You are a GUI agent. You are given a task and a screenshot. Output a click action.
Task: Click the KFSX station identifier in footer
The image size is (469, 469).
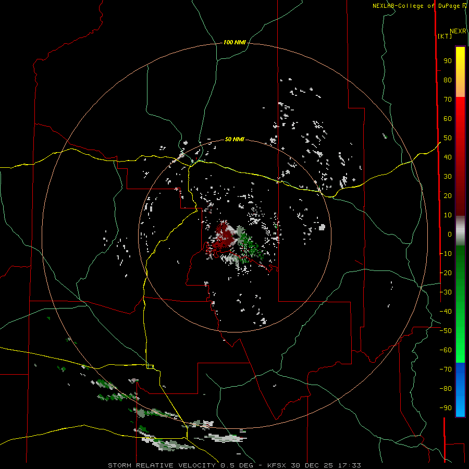coord(278,465)
